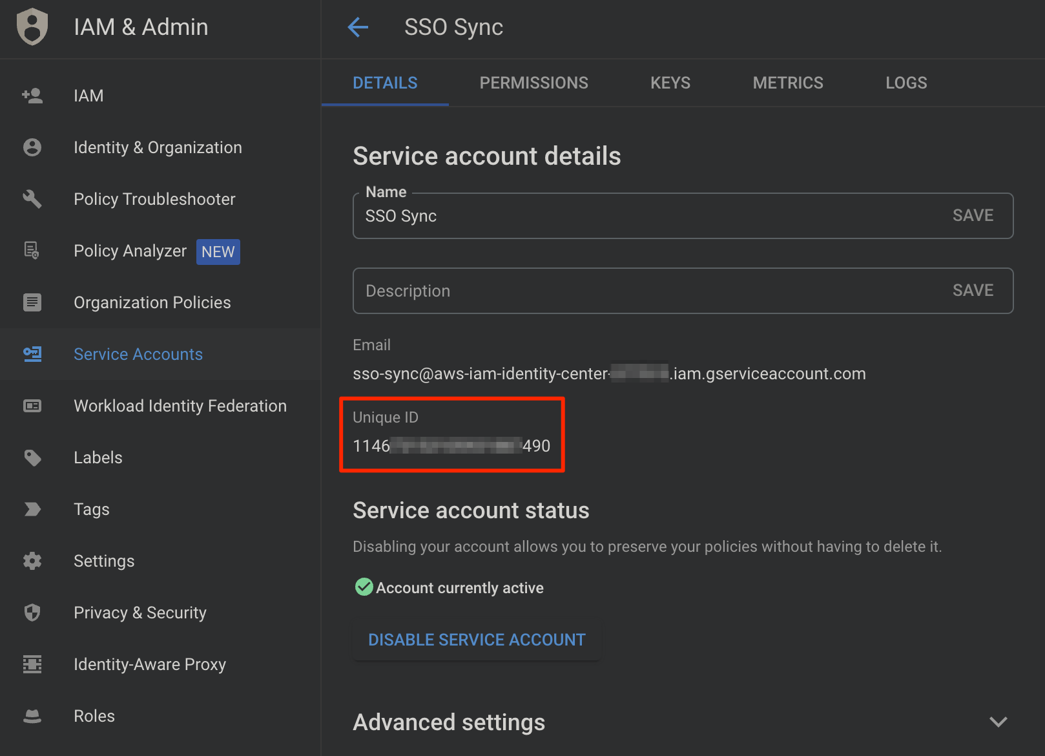Open Policy Analyzer menu item
Screen dimensions: 1045x756
tap(160, 251)
